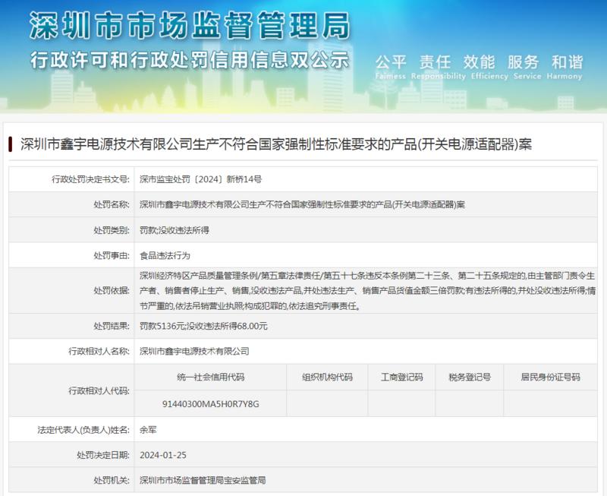
Task: Select the date 2024-01-25
Action: 163,455
